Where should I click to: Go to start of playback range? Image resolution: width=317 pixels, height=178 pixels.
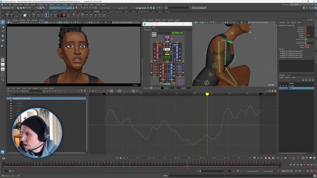click(291, 165)
